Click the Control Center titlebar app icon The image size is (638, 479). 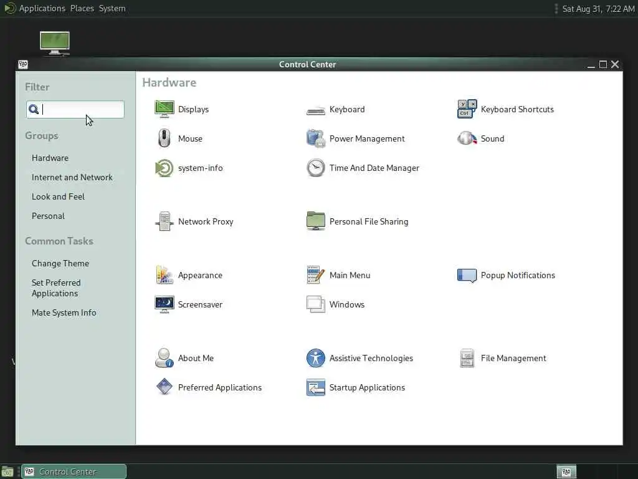pos(23,64)
